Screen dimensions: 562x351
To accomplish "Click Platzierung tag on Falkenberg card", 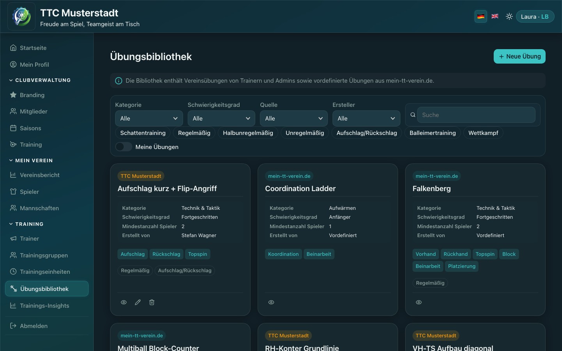I will 462,266.
